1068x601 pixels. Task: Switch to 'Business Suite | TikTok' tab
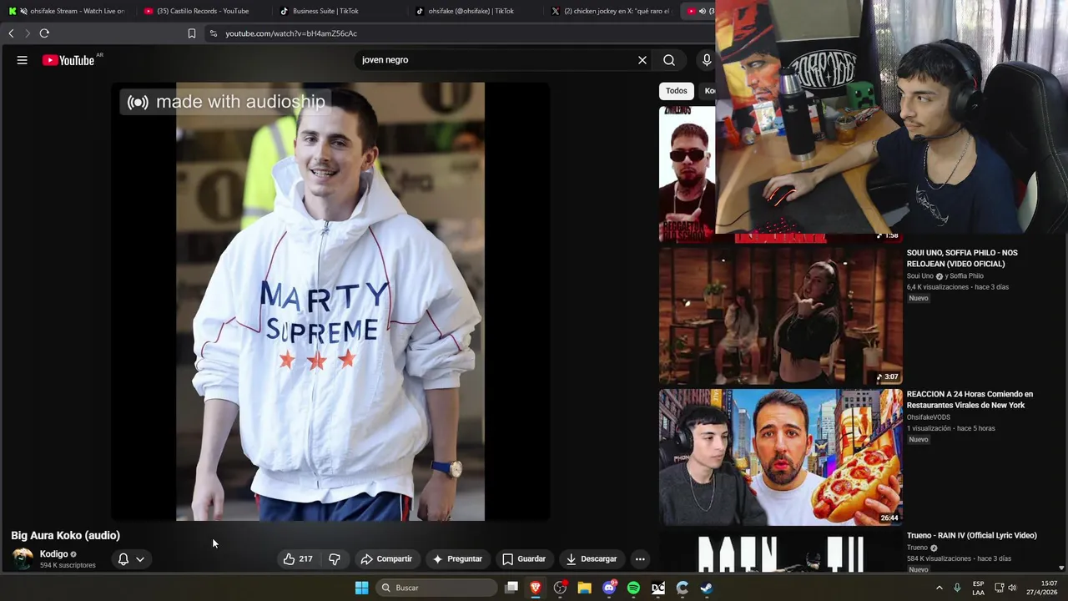pyautogui.click(x=325, y=11)
